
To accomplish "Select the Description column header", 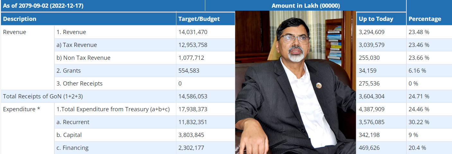I will click(x=20, y=19).
